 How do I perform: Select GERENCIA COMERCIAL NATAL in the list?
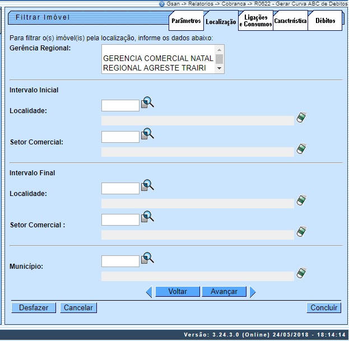[x=158, y=58]
